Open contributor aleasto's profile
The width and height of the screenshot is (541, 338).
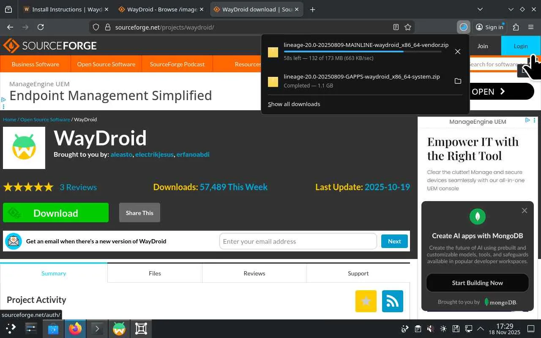121,154
